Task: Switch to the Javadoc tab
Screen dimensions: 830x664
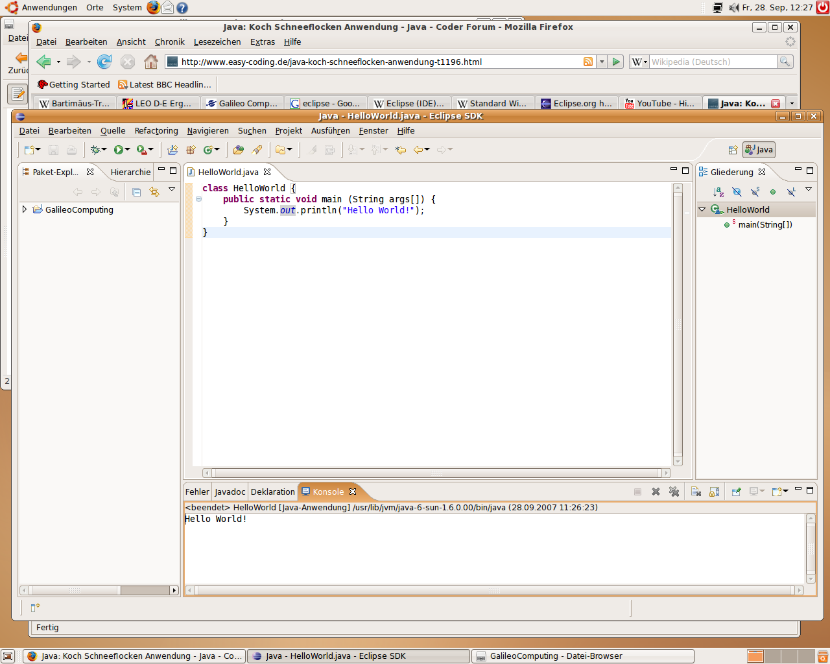Action: 230,492
